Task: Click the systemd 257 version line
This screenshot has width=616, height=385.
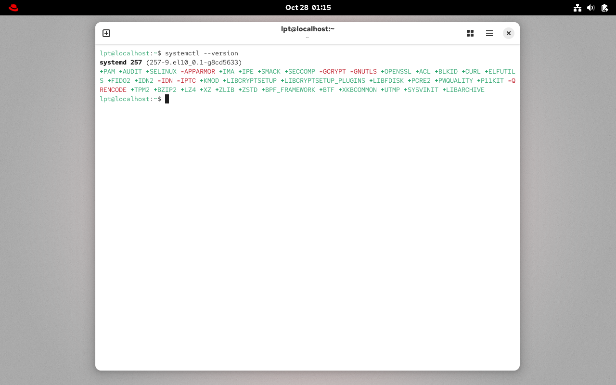Action: pos(120,62)
